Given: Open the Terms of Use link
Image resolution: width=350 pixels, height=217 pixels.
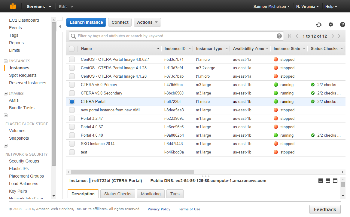Looking at the screenshot, I should pos(189,209).
